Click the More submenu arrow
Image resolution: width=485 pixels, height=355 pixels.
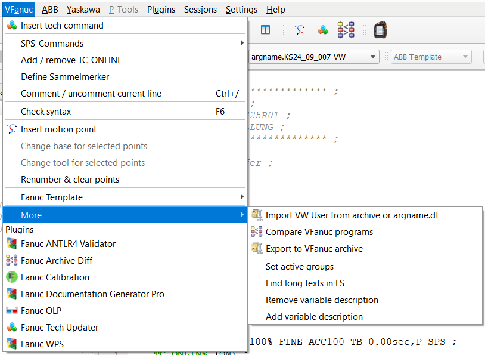[x=242, y=215]
